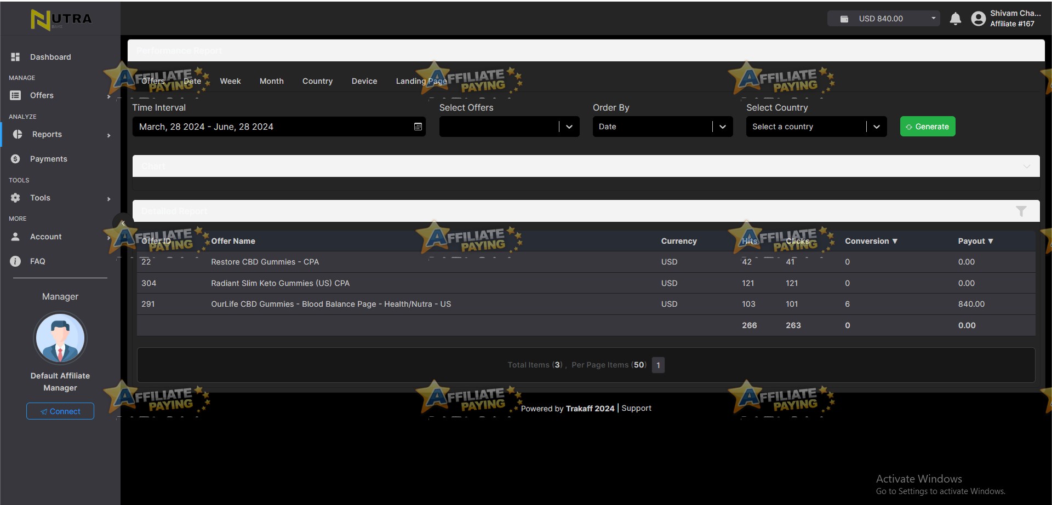Click the Account person icon
1052x505 pixels.
[15, 237]
